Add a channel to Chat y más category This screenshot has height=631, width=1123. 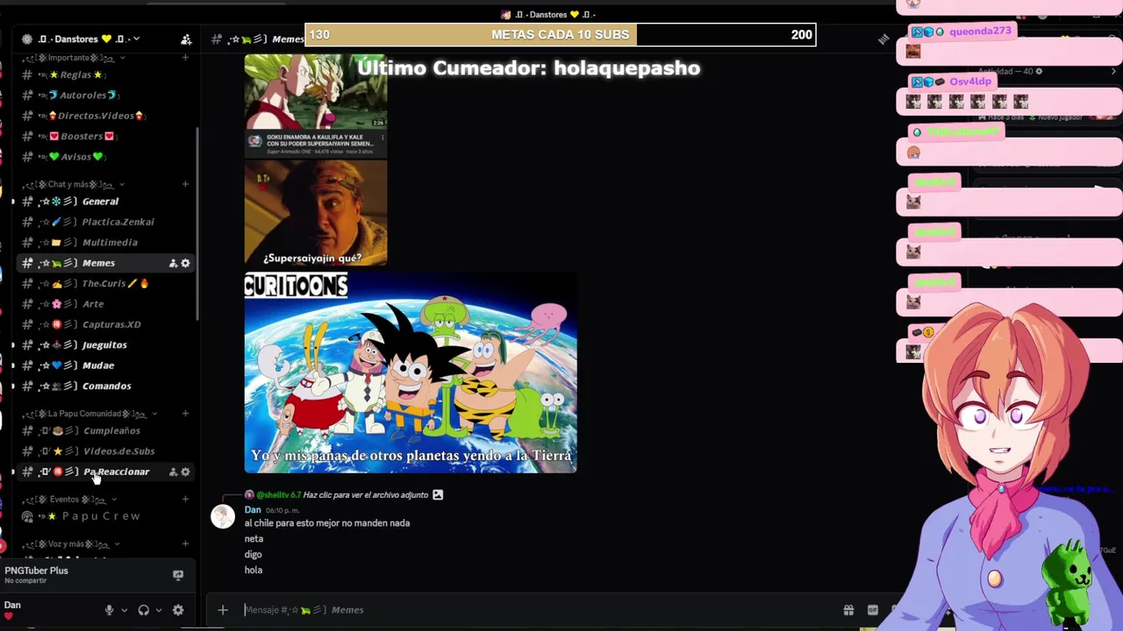(x=185, y=184)
